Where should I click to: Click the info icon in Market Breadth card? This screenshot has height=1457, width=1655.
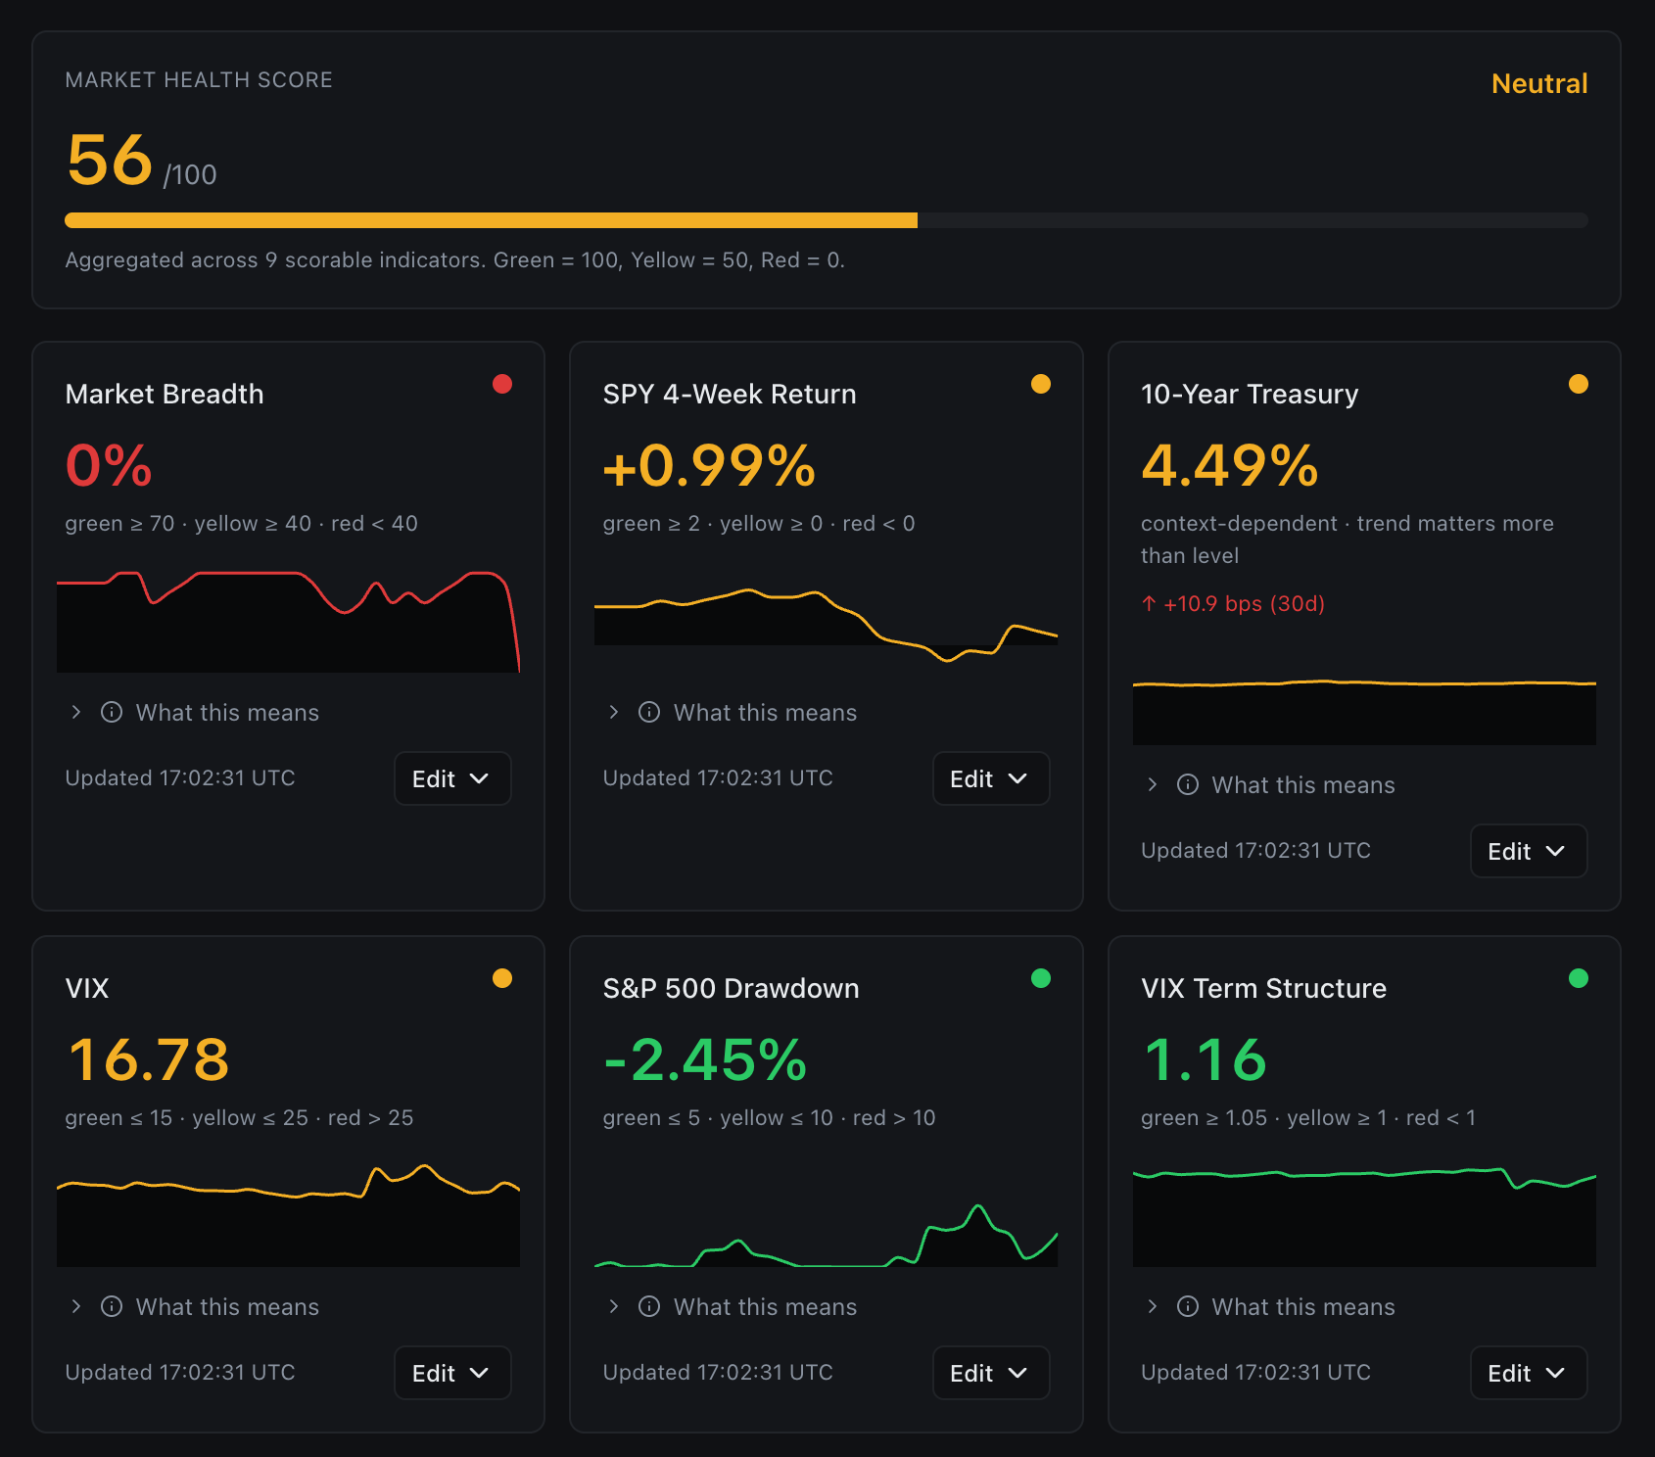[112, 712]
